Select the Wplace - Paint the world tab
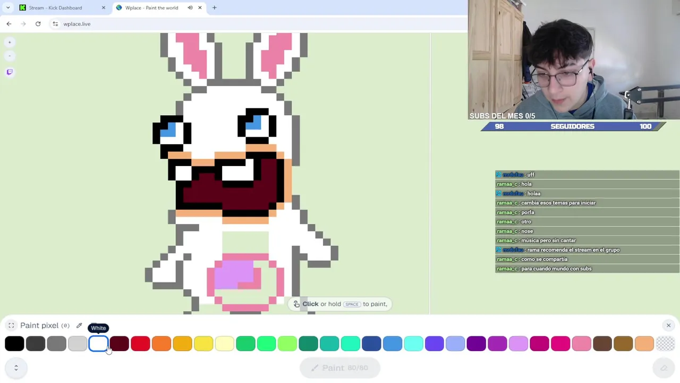Viewport: 680px width, 383px height. [151, 7]
